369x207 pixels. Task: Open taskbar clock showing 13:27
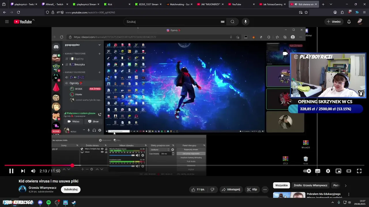[360, 202]
